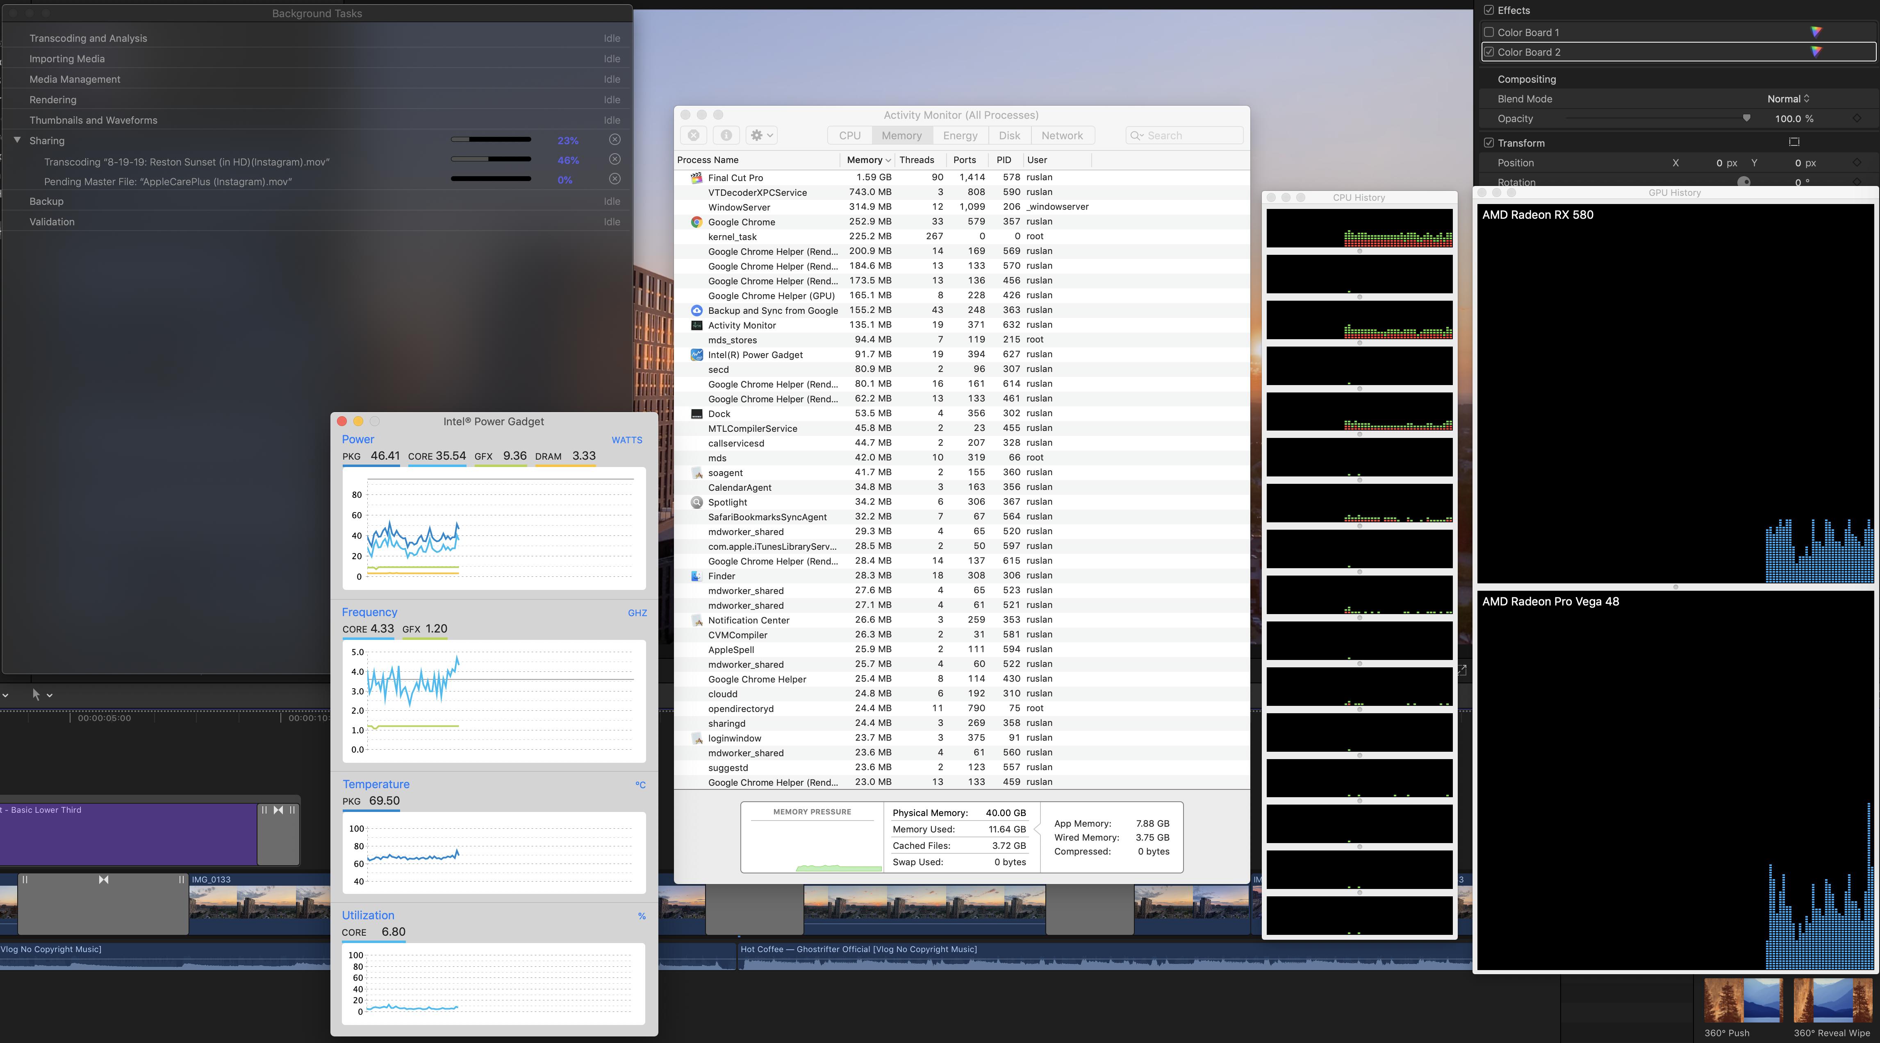Screen dimensions: 1880x1043
Task: Click the Opacity slider handle
Action: click(x=1746, y=118)
